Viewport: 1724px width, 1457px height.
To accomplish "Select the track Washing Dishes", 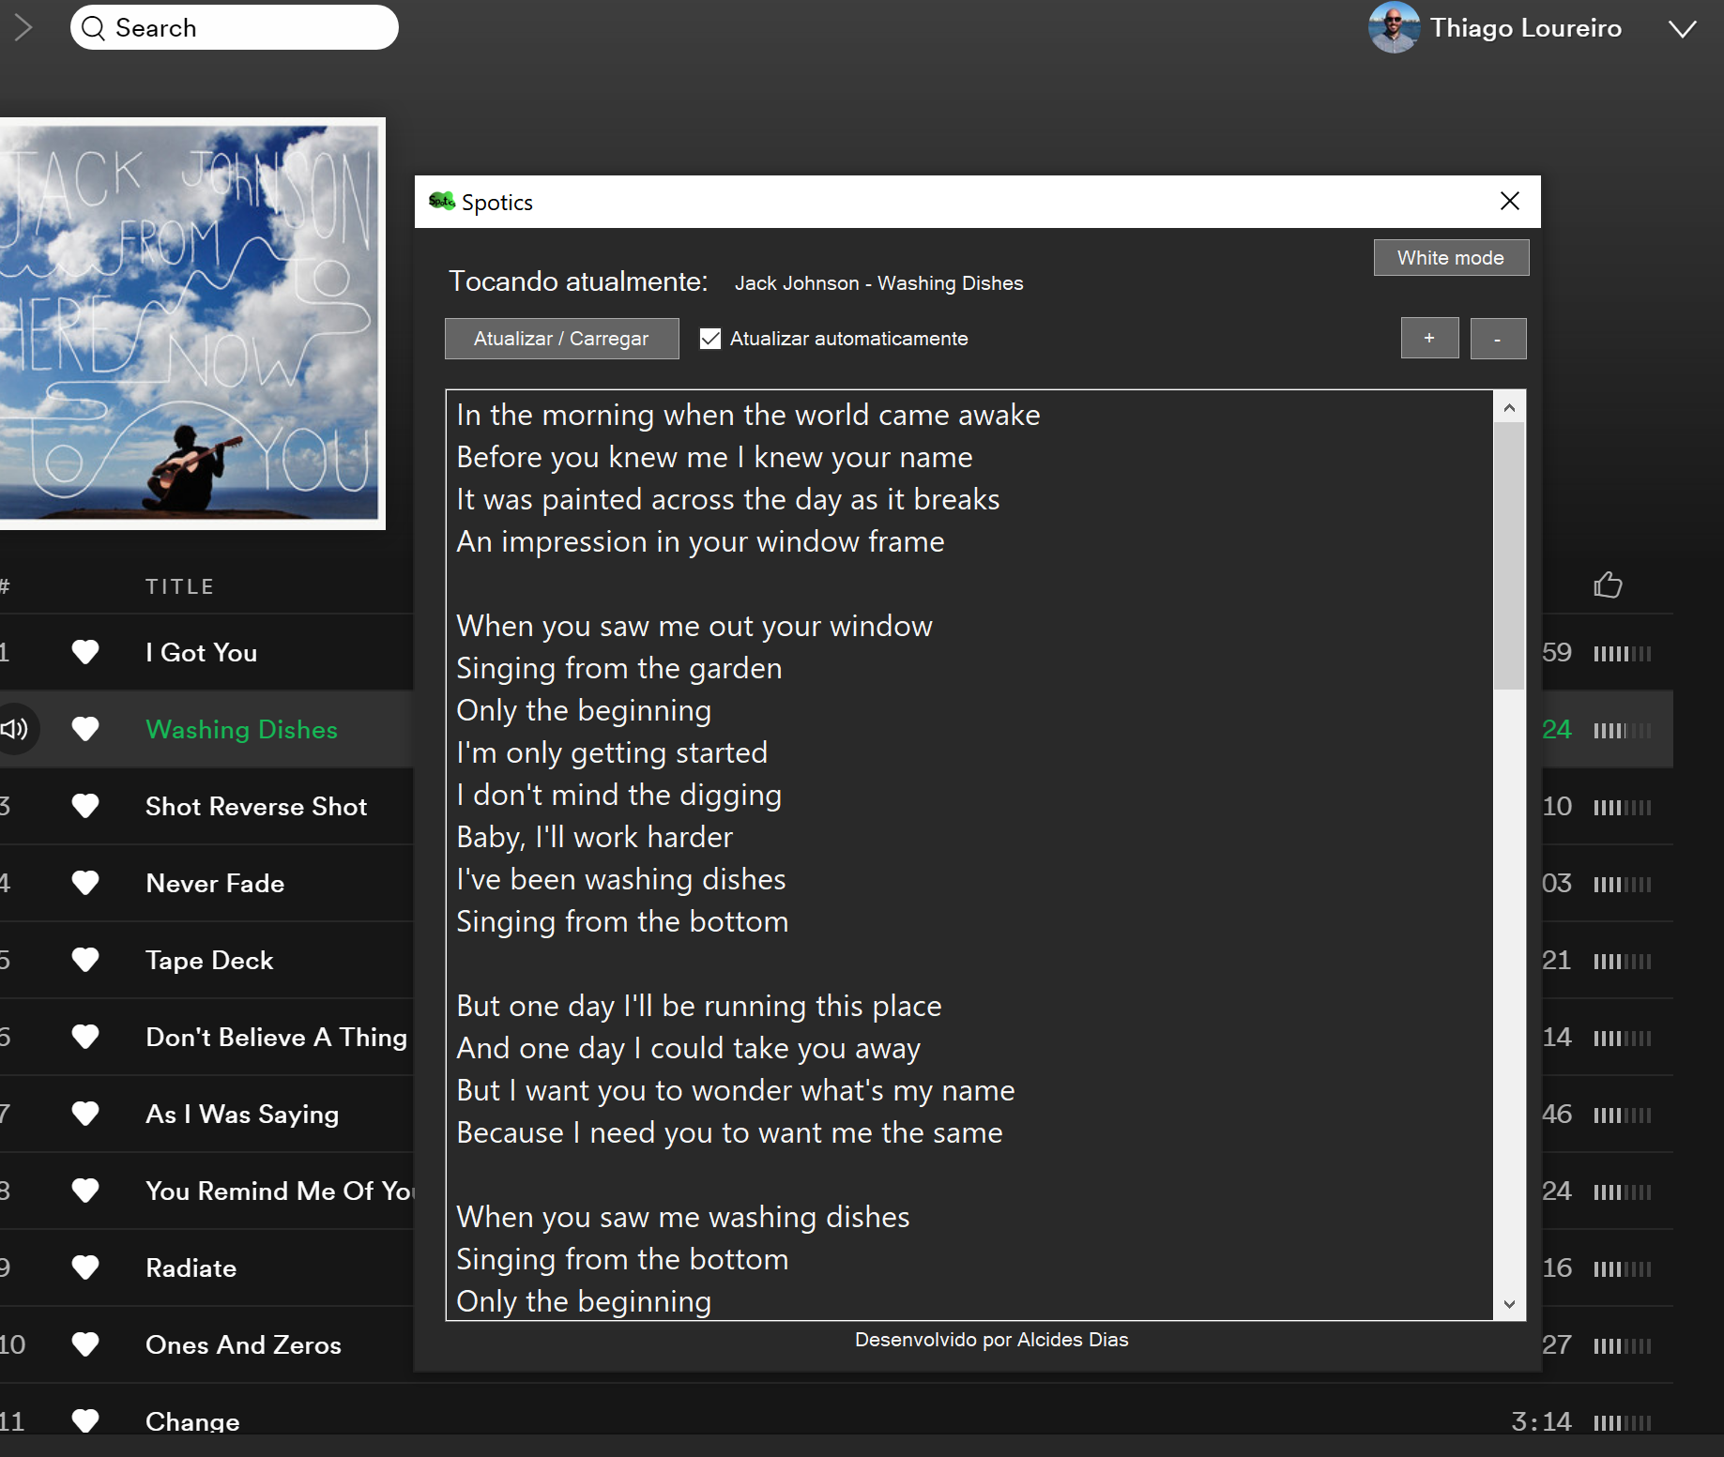I will coord(241,729).
